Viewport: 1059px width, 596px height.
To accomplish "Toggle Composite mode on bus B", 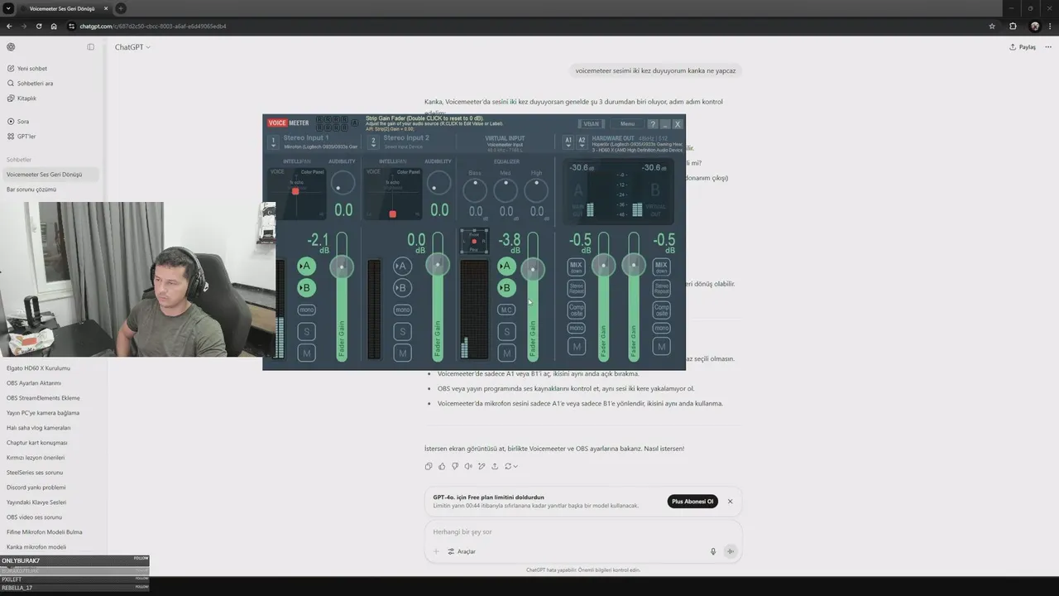I will coord(662,310).
